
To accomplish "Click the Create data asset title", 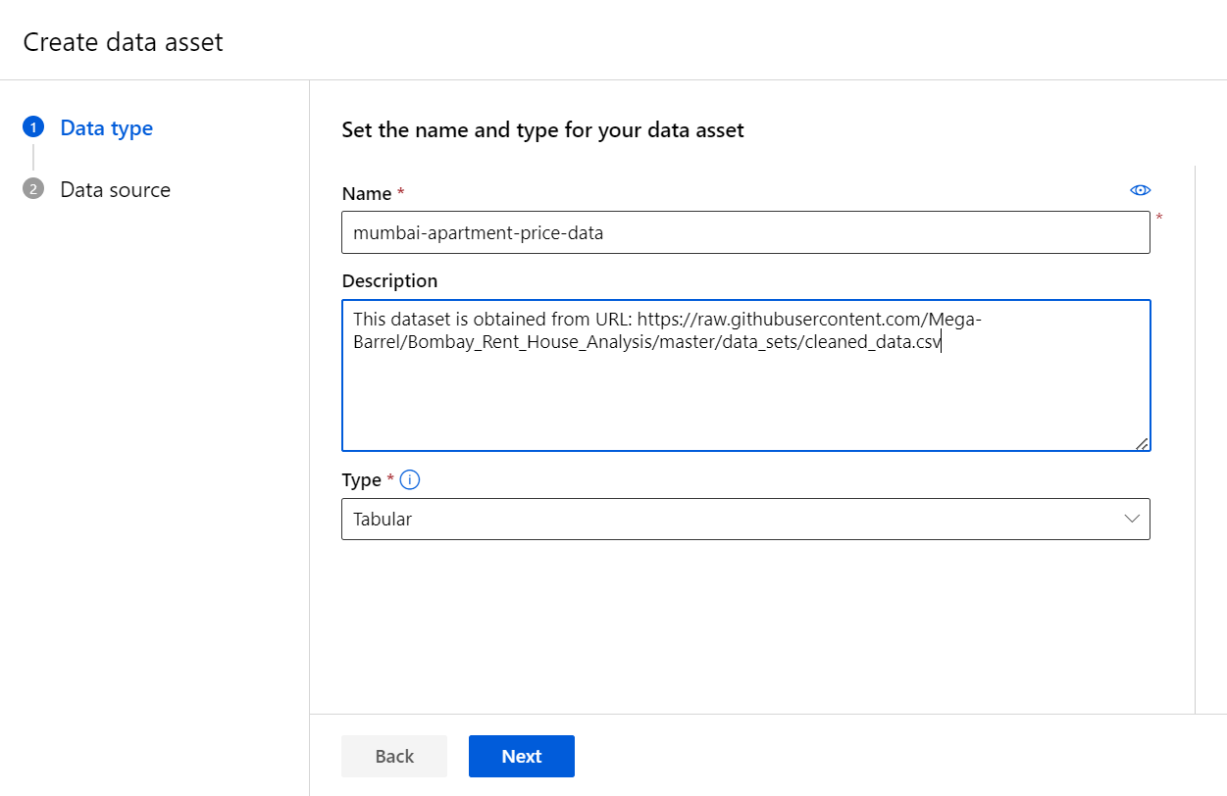I will [x=123, y=42].
